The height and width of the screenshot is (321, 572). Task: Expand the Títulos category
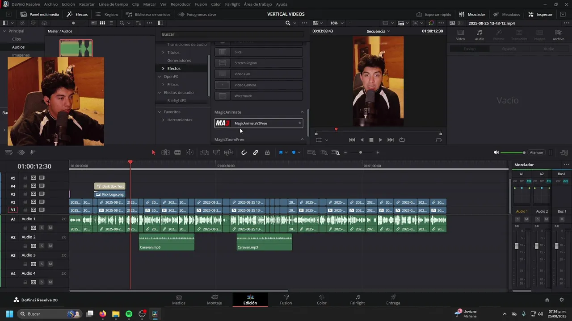pyautogui.click(x=163, y=53)
